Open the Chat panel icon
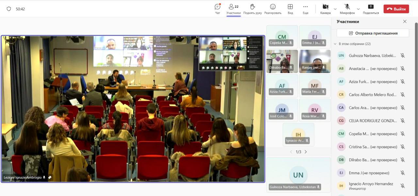Screen dimensions: 418x196 click(217, 7)
